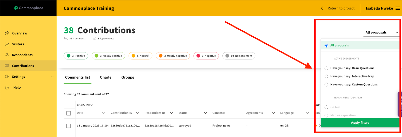This screenshot has width=402, height=137.
Task: Click the Consents column header
Action: [x=219, y=113]
